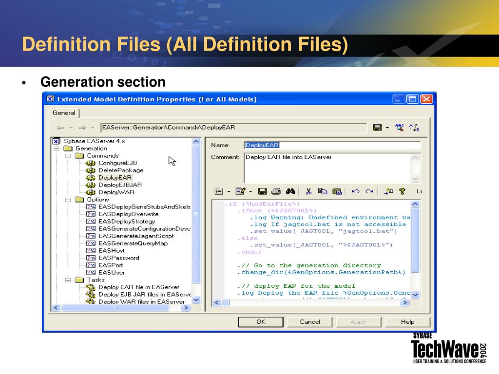The image size is (499, 374).
Task: Collapse the Tasks folder
Action: pos(68,280)
